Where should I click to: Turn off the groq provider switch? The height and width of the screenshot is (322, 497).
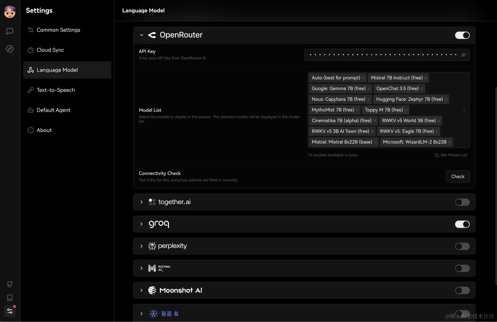point(462,224)
